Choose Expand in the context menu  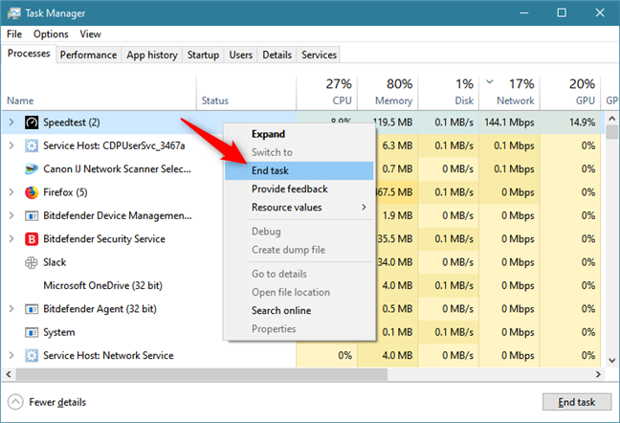point(299,134)
